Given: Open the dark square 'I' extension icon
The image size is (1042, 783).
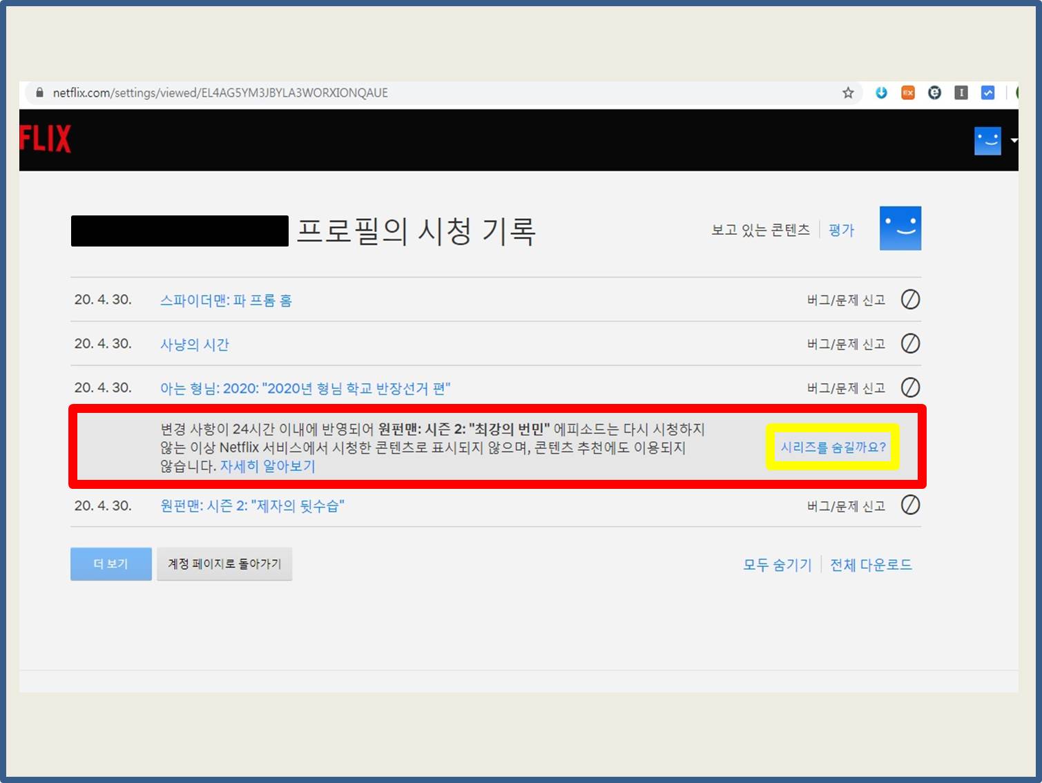Looking at the screenshot, I should [x=961, y=93].
